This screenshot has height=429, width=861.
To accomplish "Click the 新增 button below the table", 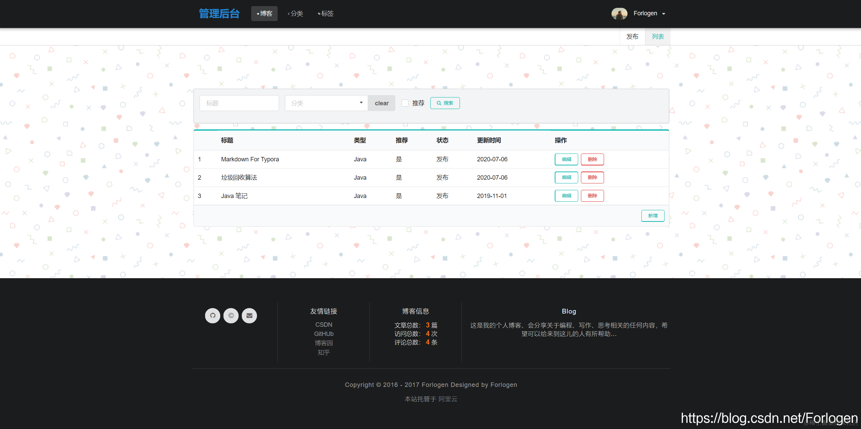I will click(652, 216).
